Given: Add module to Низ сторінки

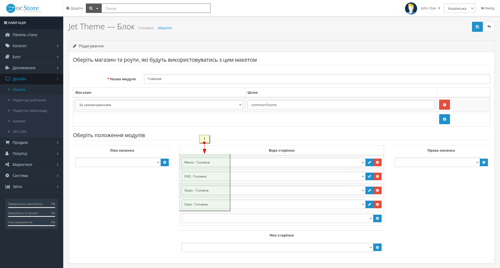Looking at the screenshot, I should (x=377, y=248).
